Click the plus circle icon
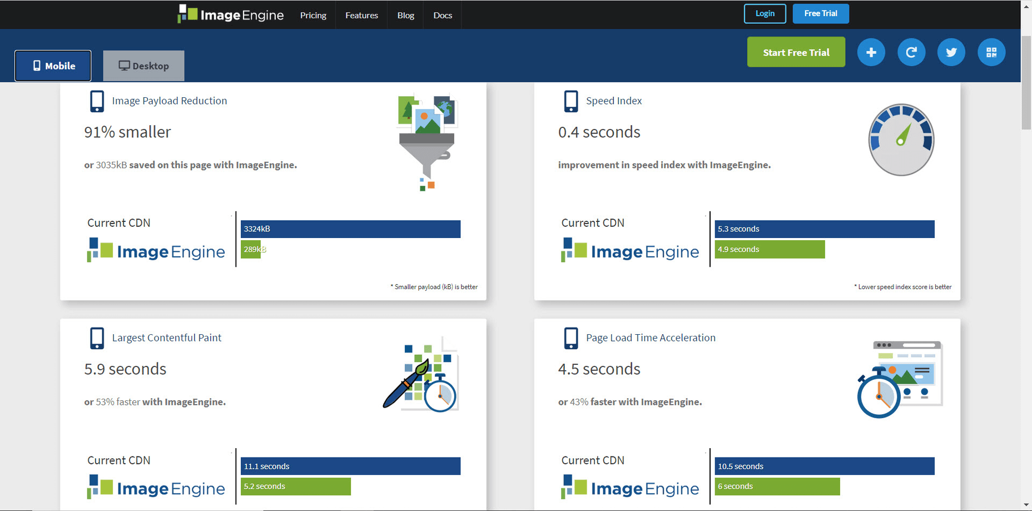The image size is (1032, 511). pos(871,52)
